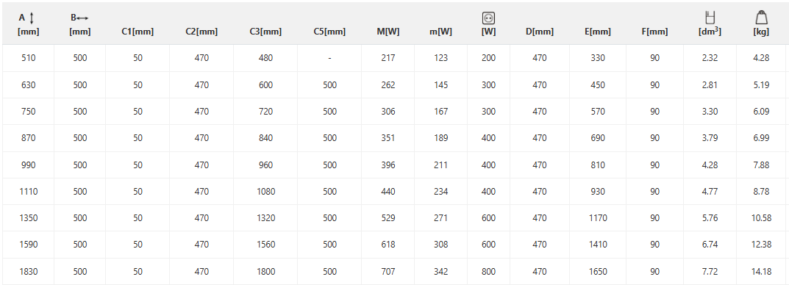Click the water volume icon above [dm3]
The height and width of the screenshot is (285, 789).
[710, 18]
